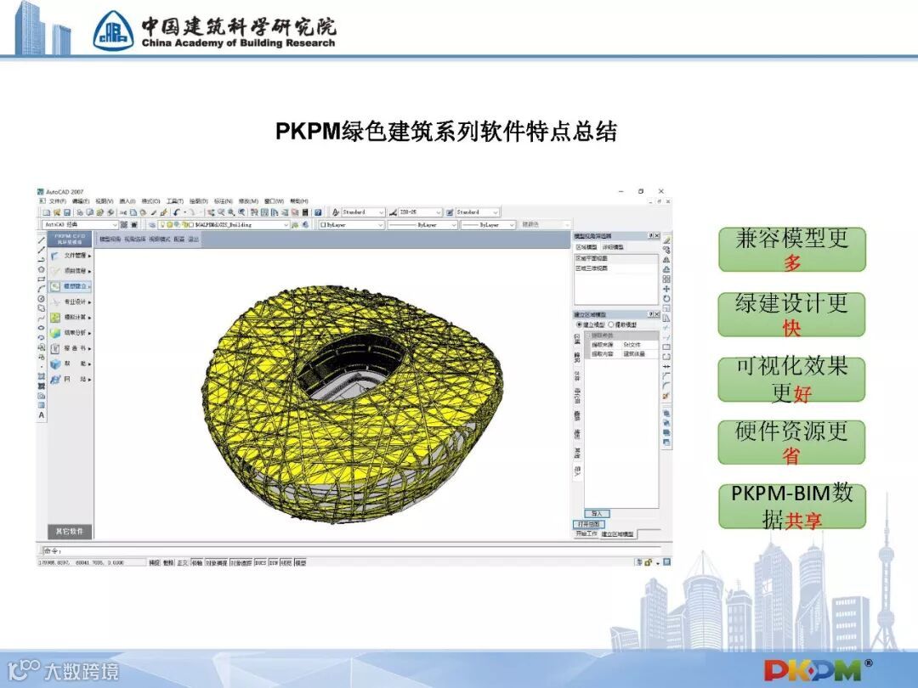Toggle 对象追踪 in status bar

pos(241,563)
